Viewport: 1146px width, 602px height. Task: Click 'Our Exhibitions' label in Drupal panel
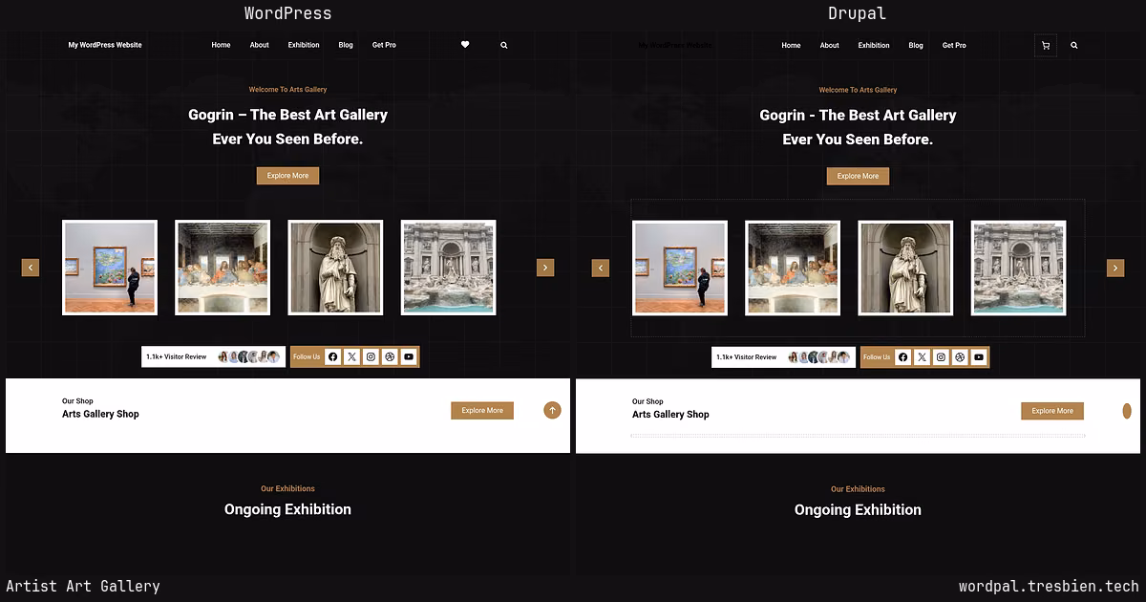pos(858,489)
